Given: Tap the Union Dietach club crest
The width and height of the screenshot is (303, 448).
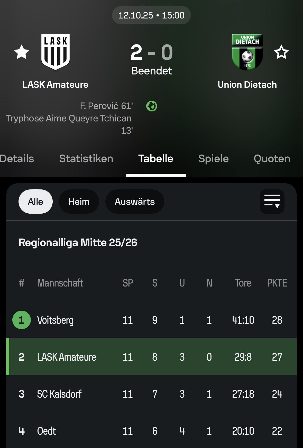Looking at the screenshot, I should (247, 52).
